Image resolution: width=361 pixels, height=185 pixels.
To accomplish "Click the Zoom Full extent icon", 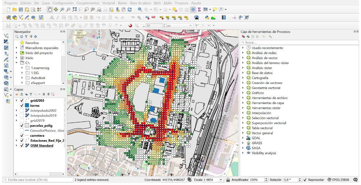I will click(x=74, y=9).
